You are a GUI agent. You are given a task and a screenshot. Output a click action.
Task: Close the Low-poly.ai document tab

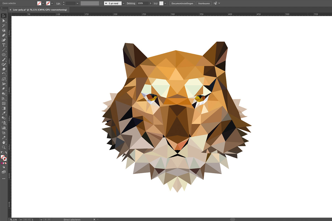(11, 10)
